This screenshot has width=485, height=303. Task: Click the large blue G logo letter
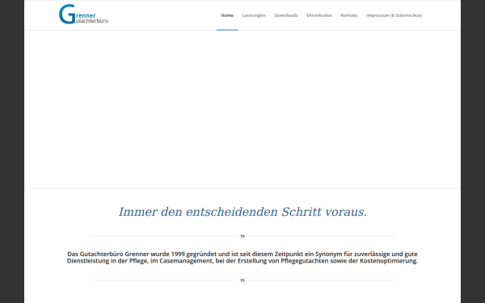[67, 15]
